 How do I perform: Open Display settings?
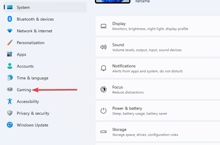[158, 26]
